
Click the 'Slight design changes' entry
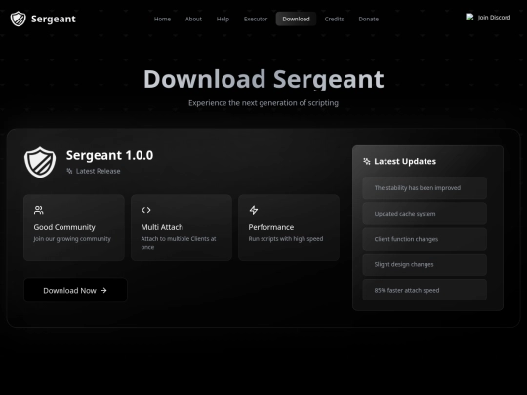click(x=425, y=264)
